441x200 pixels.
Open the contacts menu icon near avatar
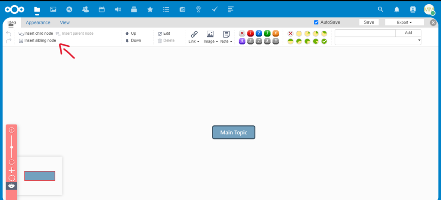[413, 9]
